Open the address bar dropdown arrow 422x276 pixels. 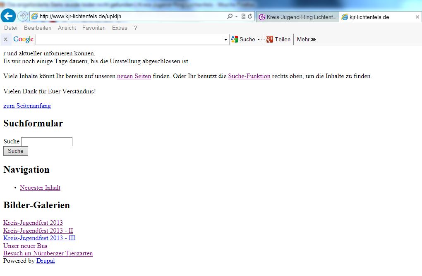click(236, 17)
